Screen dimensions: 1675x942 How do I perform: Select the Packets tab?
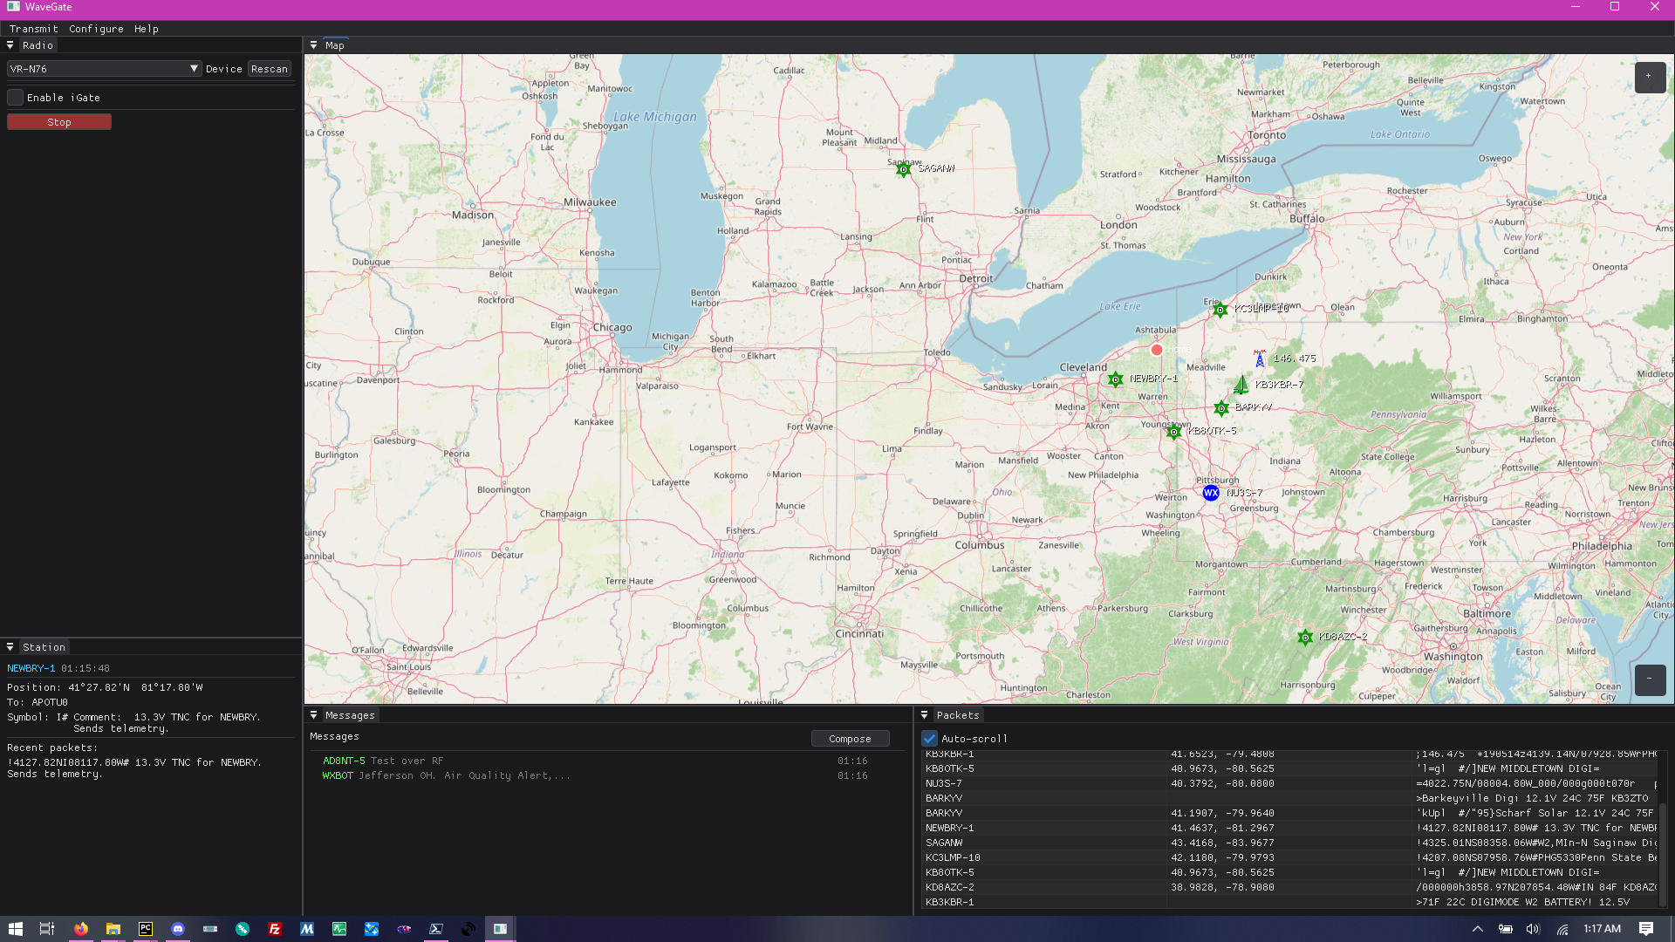click(x=958, y=715)
